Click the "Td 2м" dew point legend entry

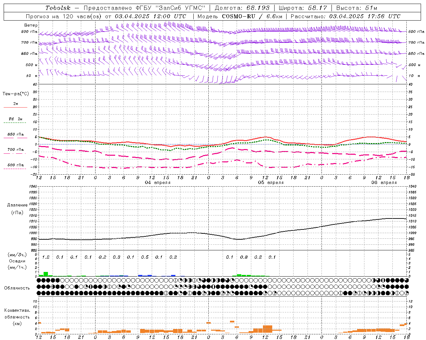point(16,119)
